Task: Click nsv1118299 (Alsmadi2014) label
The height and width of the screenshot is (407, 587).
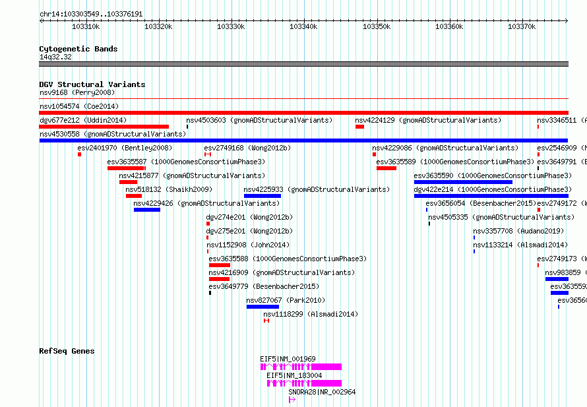Action: click(311, 314)
